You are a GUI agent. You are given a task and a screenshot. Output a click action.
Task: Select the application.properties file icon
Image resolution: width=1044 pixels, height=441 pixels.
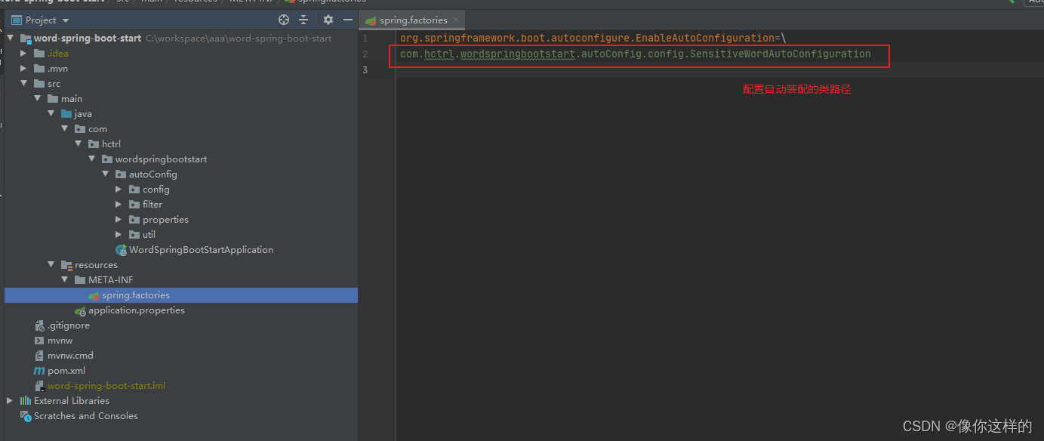80,310
